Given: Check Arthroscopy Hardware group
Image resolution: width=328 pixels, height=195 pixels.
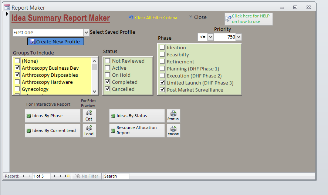Looking at the screenshot, I should pyautogui.click(x=17, y=82).
